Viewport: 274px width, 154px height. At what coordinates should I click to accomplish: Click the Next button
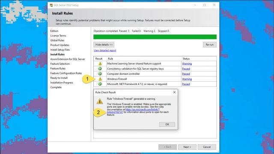pyautogui.click(x=187, y=147)
